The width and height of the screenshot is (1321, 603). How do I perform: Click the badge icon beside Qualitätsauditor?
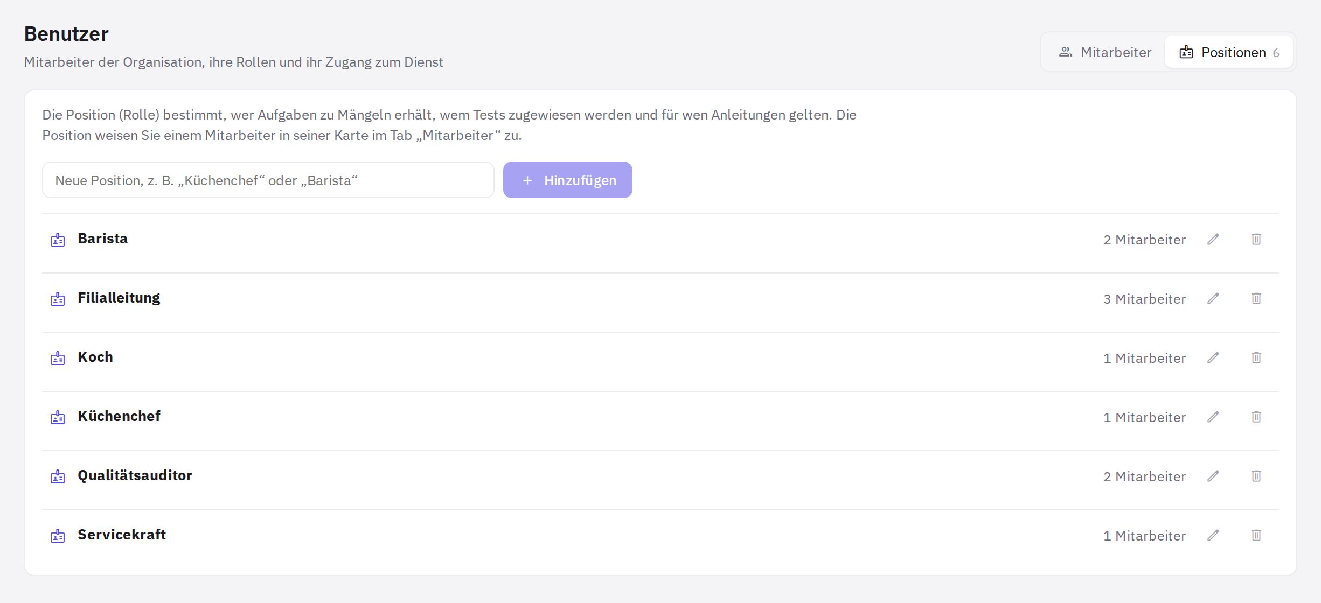tap(58, 476)
